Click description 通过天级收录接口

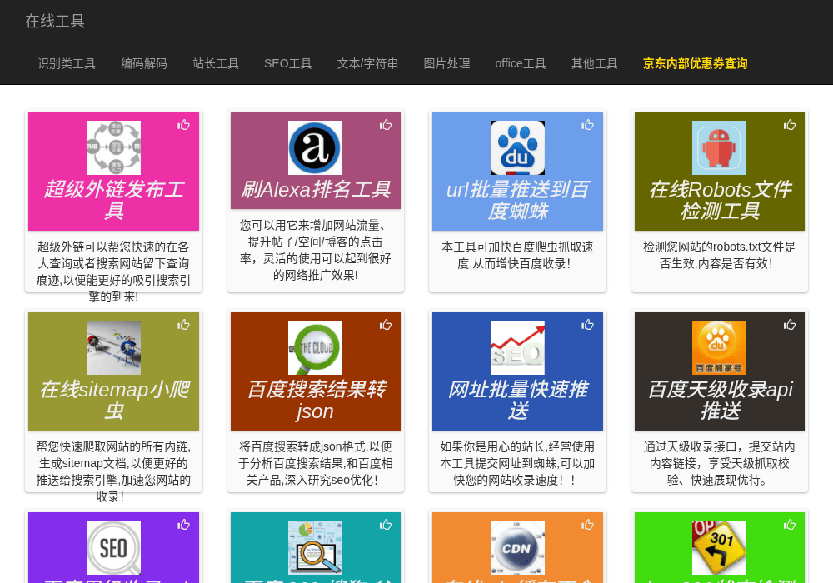click(x=720, y=464)
